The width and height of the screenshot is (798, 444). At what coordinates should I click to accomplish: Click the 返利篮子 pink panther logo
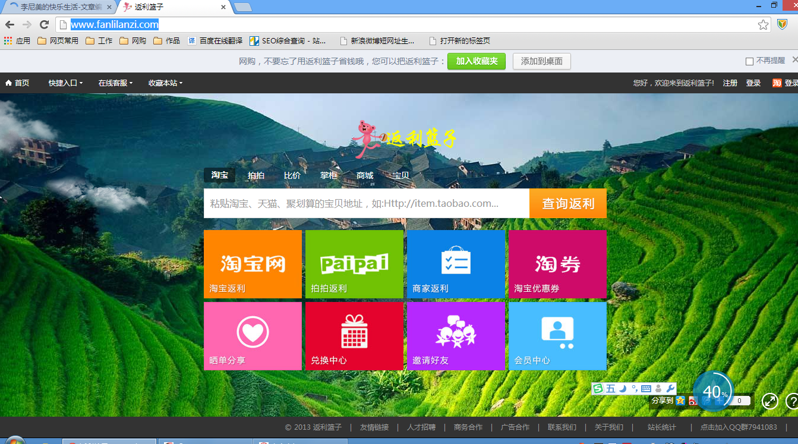pyautogui.click(x=404, y=139)
